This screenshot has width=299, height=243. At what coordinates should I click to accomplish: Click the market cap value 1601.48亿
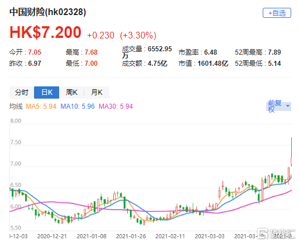click(213, 64)
